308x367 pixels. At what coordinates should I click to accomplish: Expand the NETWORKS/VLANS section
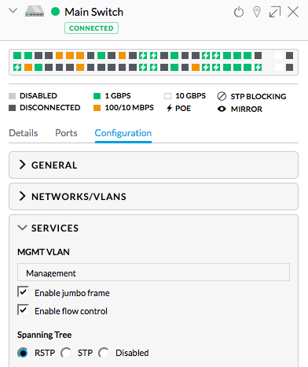(153, 197)
